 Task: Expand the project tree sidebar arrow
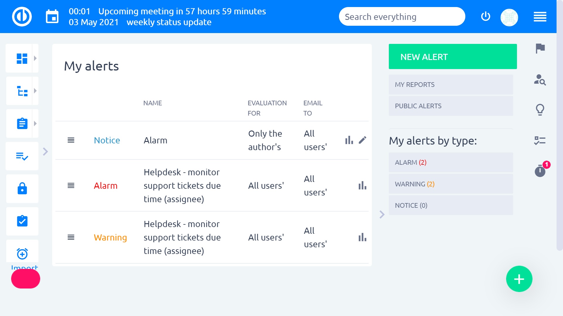pyautogui.click(x=35, y=91)
